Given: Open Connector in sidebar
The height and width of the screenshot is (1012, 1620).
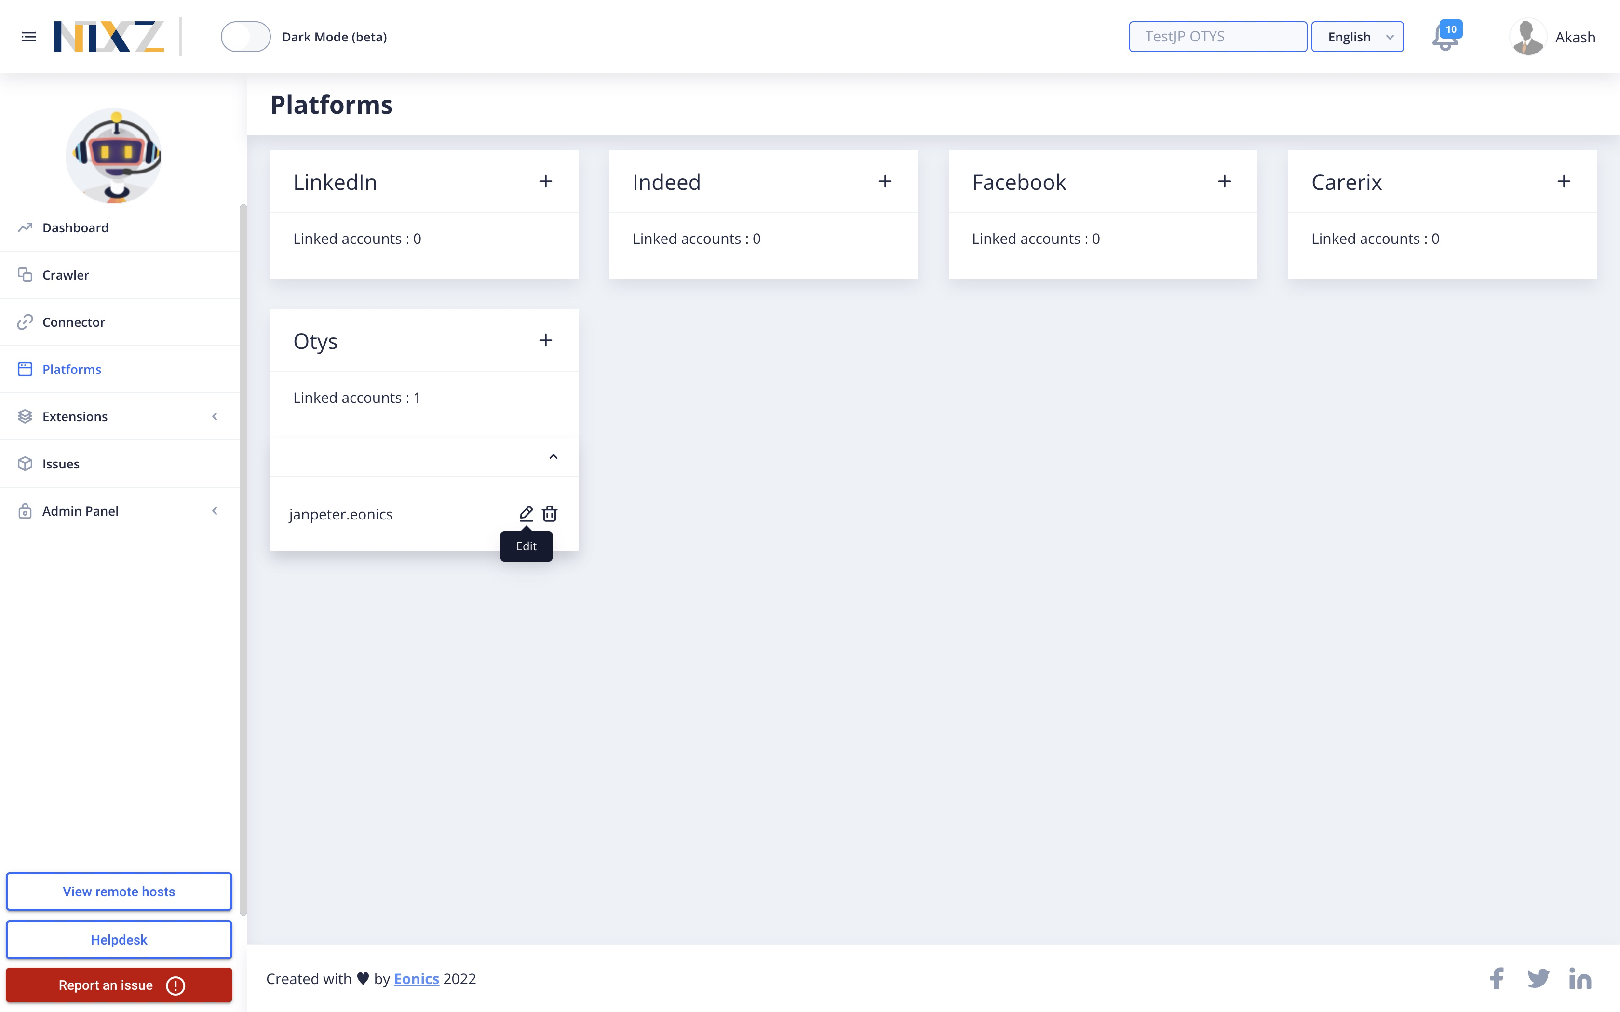Looking at the screenshot, I should tap(120, 322).
